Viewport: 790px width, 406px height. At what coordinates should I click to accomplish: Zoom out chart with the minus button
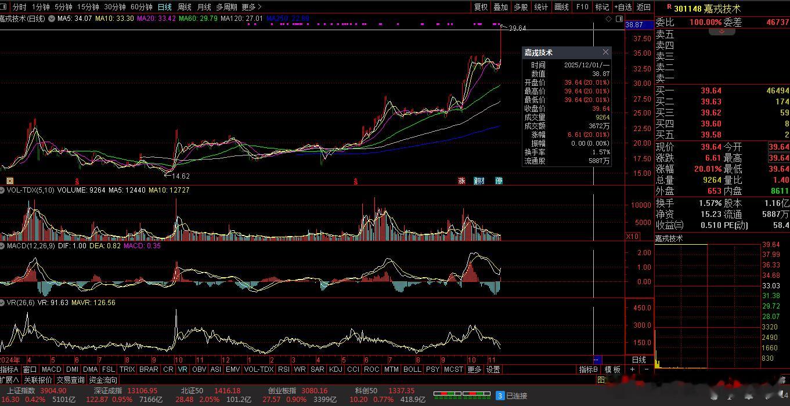coord(646,369)
